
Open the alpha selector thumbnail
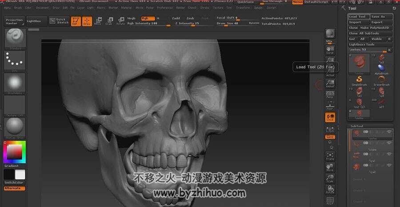(x=15, y=84)
